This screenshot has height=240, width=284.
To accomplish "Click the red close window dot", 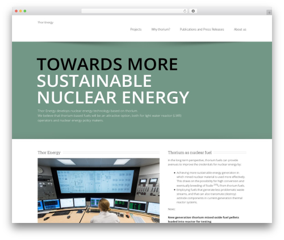I will click(x=16, y=11).
